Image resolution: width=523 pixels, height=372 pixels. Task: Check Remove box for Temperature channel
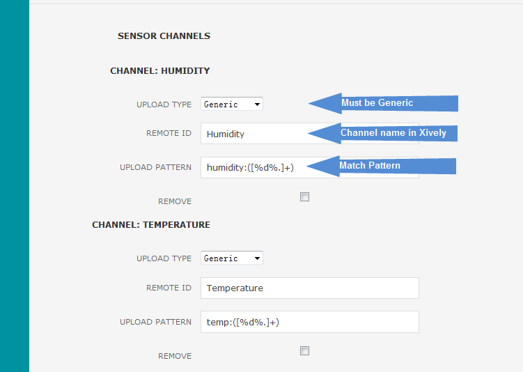click(304, 351)
